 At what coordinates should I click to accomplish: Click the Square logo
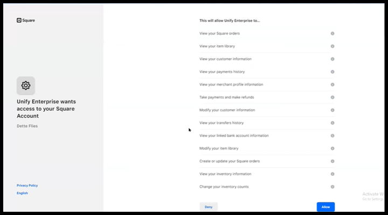(25, 20)
